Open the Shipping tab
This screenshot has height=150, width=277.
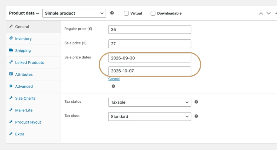pyautogui.click(x=33, y=50)
